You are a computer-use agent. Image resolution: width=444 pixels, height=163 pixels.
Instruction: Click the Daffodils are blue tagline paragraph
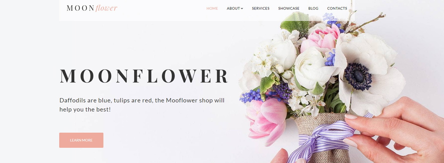[x=142, y=105]
